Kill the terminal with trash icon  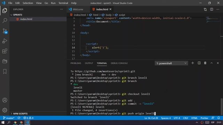pyautogui.click(x=205, y=63)
